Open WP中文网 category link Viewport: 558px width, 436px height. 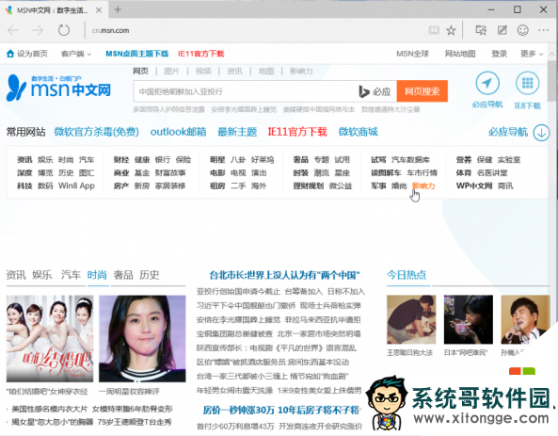click(x=474, y=186)
